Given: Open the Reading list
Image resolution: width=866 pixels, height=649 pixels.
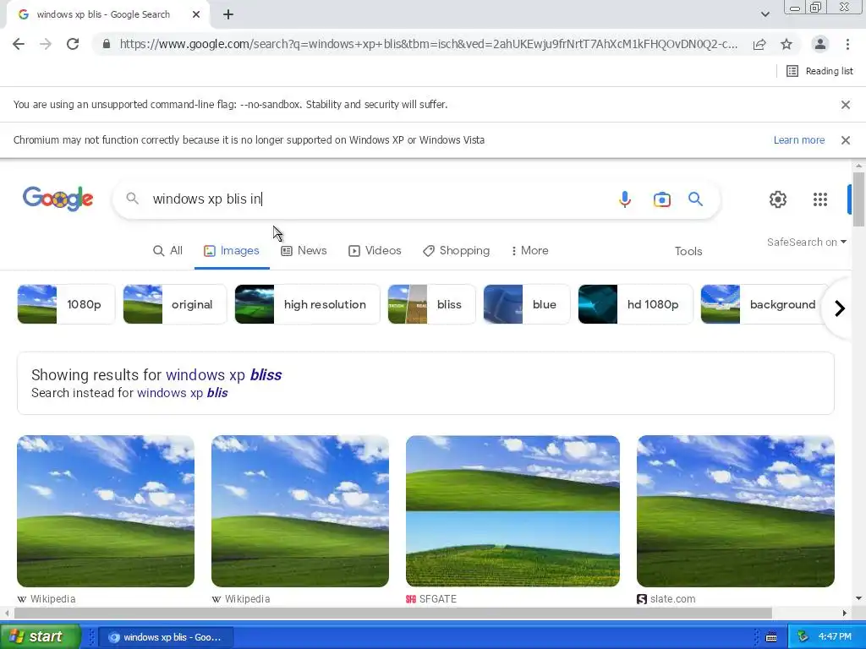Looking at the screenshot, I should pyautogui.click(x=819, y=71).
